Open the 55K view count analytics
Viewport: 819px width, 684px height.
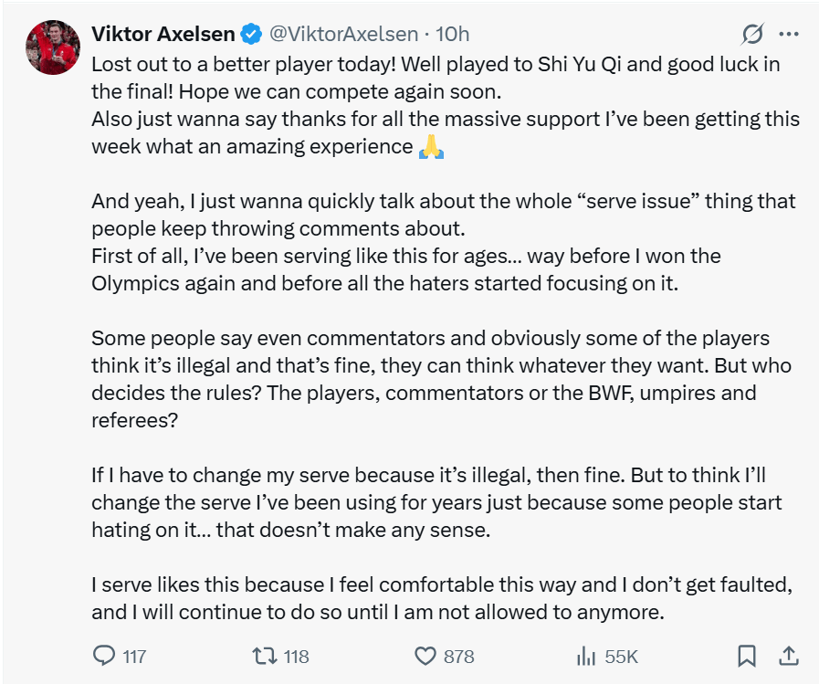(621, 657)
